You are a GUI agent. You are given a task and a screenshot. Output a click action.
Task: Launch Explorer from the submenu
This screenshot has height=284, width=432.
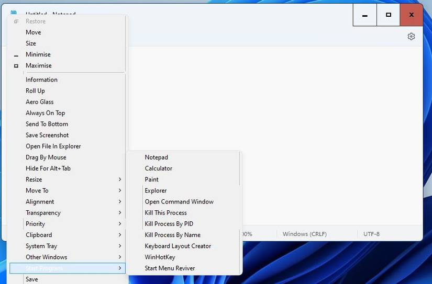pyautogui.click(x=184, y=190)
